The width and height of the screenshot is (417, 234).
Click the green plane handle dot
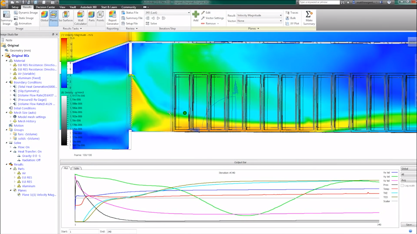185,113
